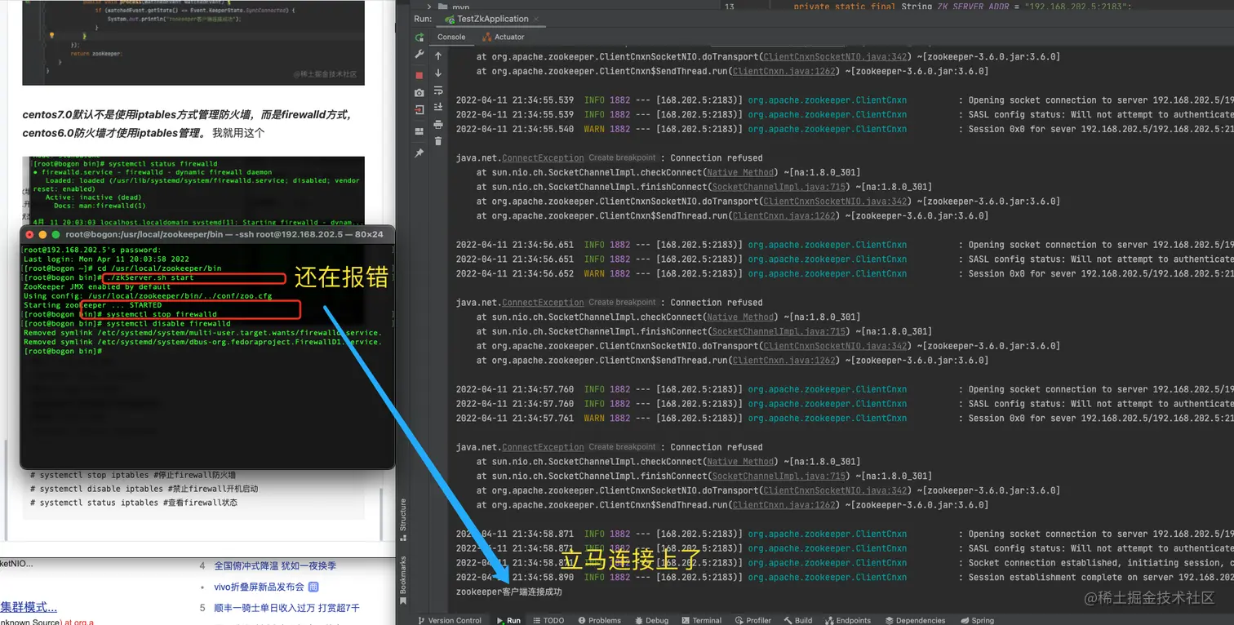The image size is (1234, 625).
Task: Open the Problems tool window
Action: click(599, 620)
